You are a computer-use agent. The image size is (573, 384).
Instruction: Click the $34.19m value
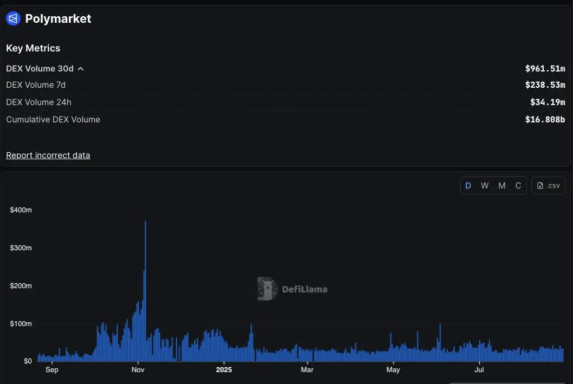tap(548, 102)
